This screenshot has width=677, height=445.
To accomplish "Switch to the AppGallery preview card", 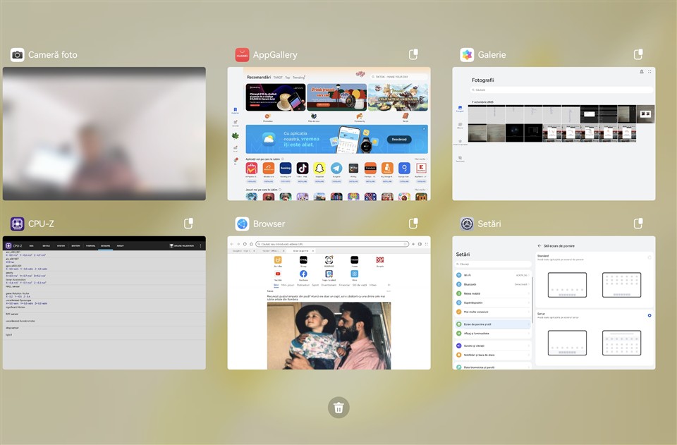I will coord(329,134).
